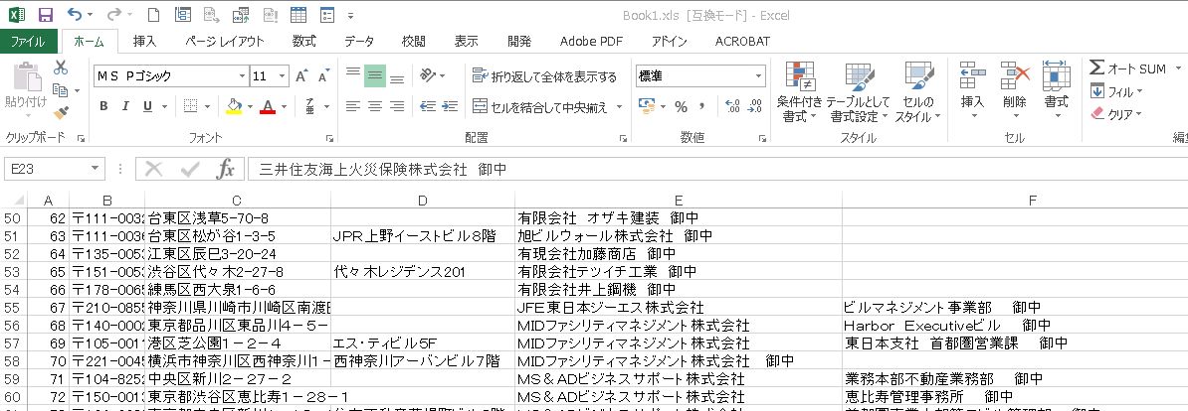Click the insert function fx button

225,169
